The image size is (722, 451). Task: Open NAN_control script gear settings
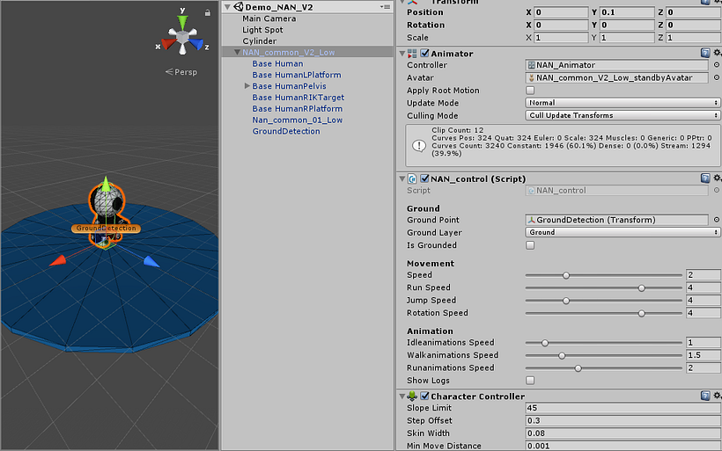[x=717, y=178]
